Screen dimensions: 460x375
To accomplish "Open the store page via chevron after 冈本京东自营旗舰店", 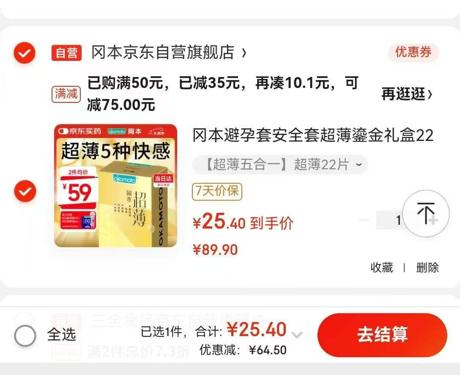I will click(244, 53).
